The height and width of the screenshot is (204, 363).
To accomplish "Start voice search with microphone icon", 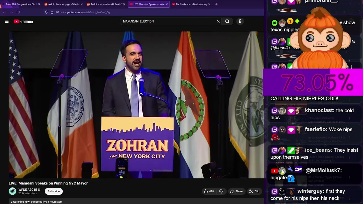I will click(240, 21).
